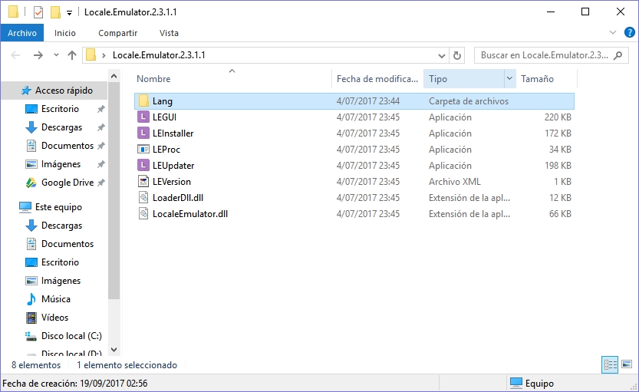Click the Equipo status bar icon
Image resolution: width=639 pixels, height=392 pixels.
coord(516,383)
